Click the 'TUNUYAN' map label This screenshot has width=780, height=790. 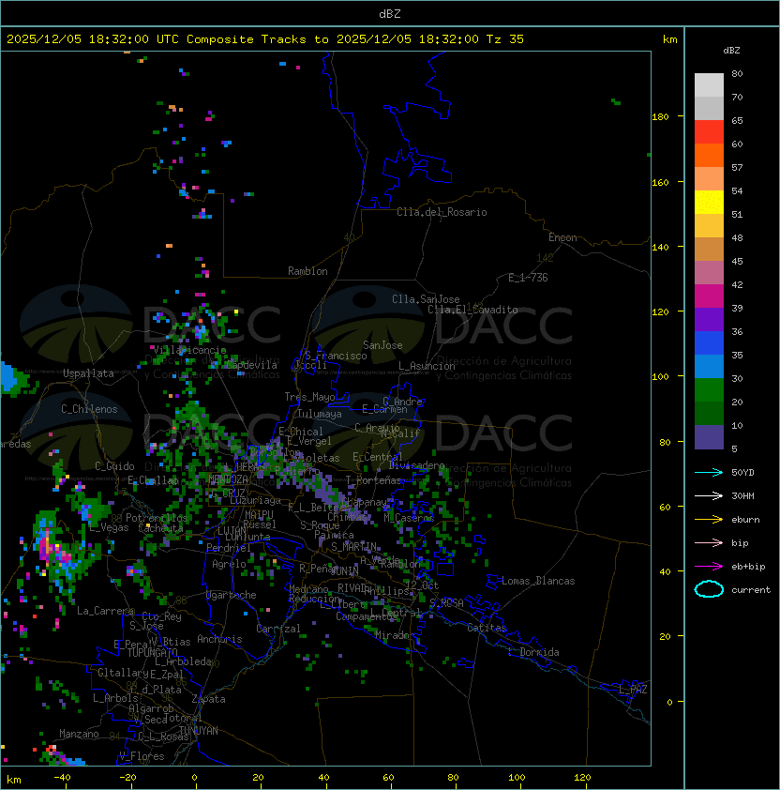199,731
